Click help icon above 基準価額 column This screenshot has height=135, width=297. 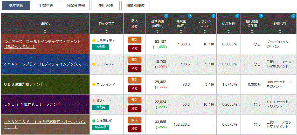tap(166, 16)
